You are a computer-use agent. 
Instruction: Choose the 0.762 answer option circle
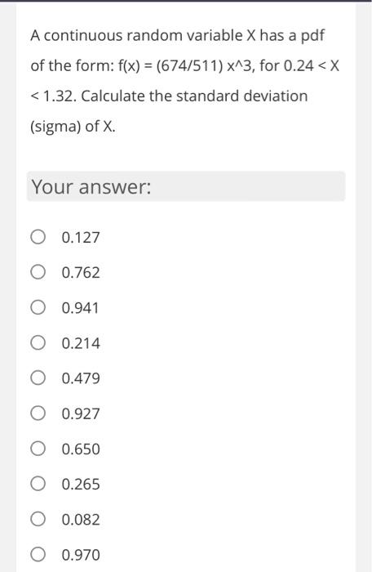coord(38,272)
